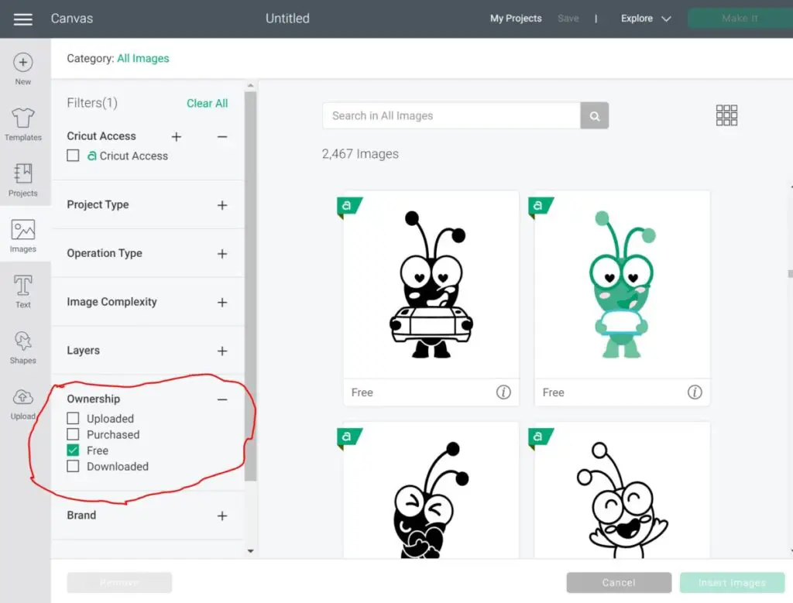
Task: Open the Text tool
Action: 22,292
